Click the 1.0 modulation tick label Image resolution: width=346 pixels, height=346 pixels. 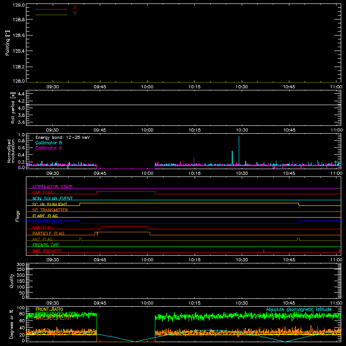coord(21,135)
